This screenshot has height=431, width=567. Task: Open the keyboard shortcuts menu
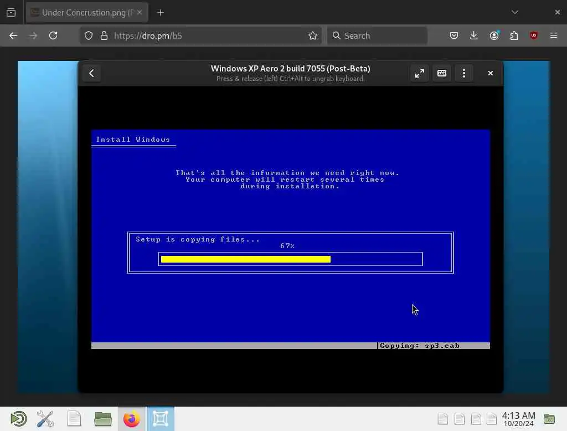pos(441,73)
